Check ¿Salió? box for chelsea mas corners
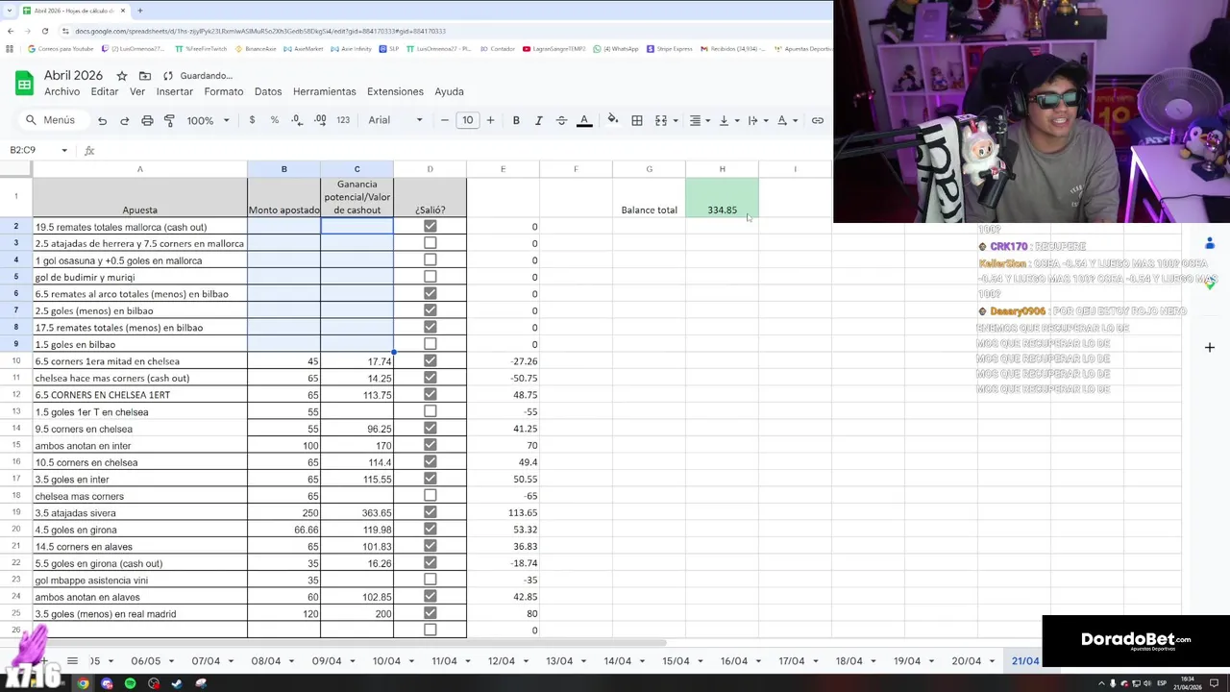The width and height of the screenshot is (1230, 692). pyautogui.click(x=430, y=496)
